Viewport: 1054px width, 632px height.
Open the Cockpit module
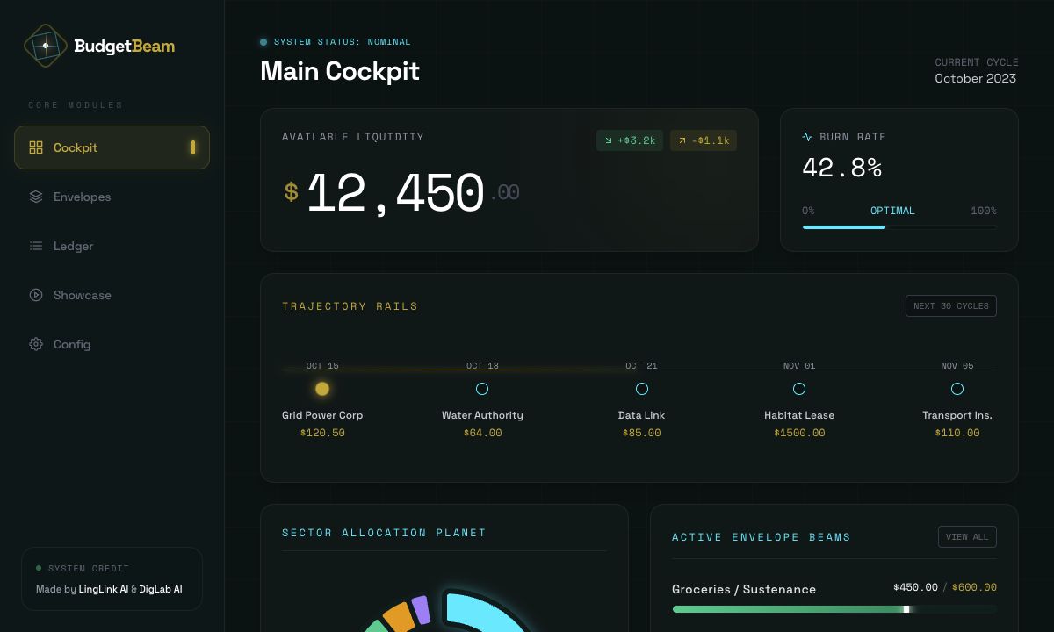tap(112, 147)
